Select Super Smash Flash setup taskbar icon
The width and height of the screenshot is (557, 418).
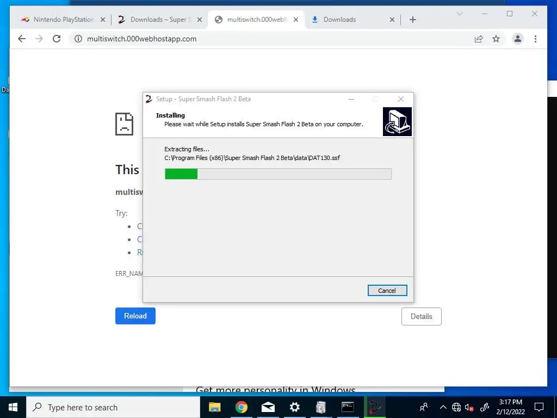click(374, 407)
